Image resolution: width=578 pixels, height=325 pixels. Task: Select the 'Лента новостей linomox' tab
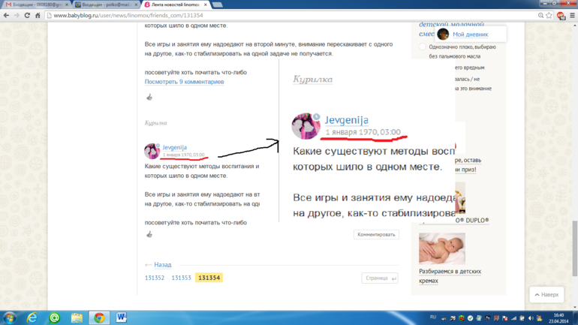coord(176,5)
